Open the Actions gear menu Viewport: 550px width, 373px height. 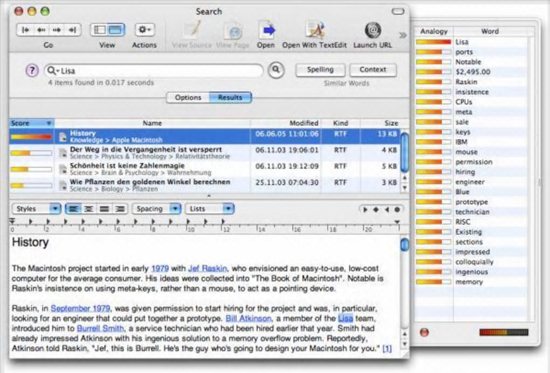(144, 30)
